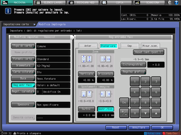Tap keypad digit 3
The width and height of the screenshot is (181, 135).
point(156,81)
